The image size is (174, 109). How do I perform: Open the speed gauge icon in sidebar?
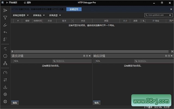click(x=5, y=73)
